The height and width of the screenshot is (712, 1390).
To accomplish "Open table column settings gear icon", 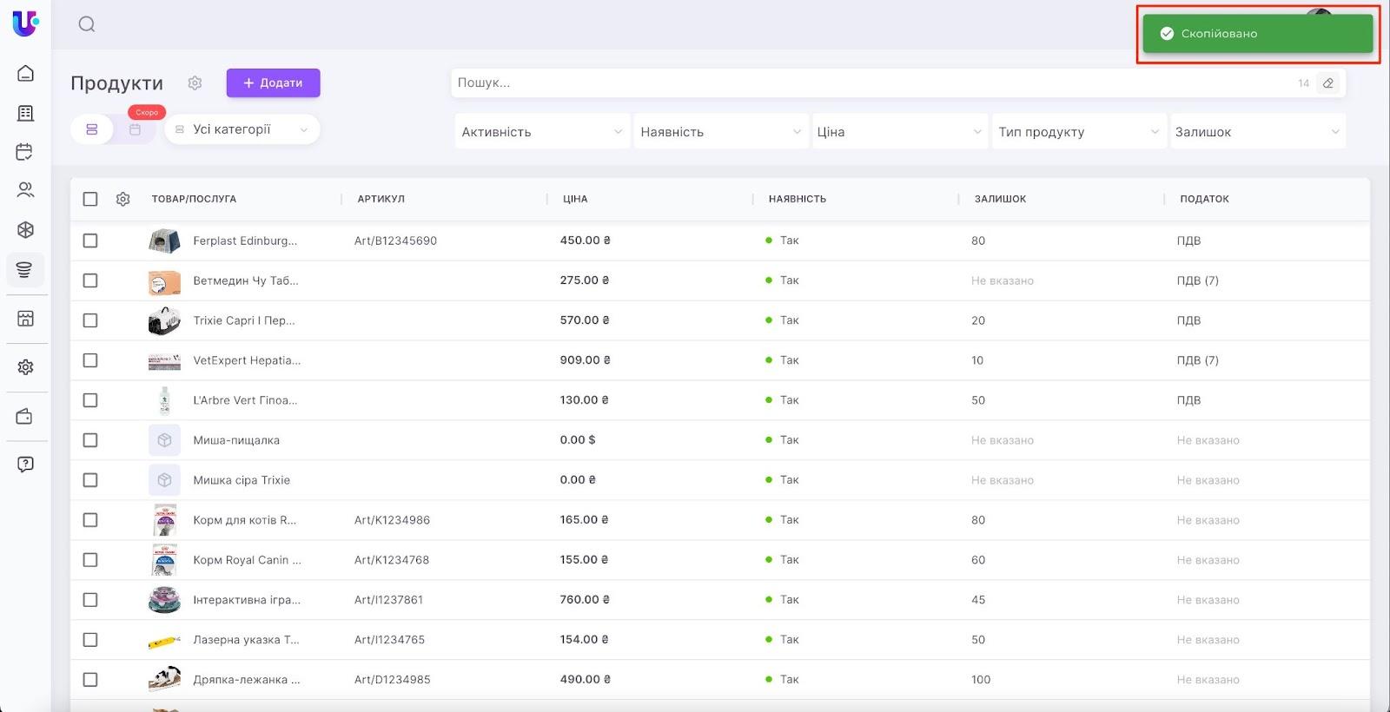I will [x=122, y=199].
